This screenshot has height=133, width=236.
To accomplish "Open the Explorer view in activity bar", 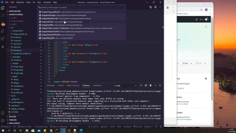I will tap(3, 8).
